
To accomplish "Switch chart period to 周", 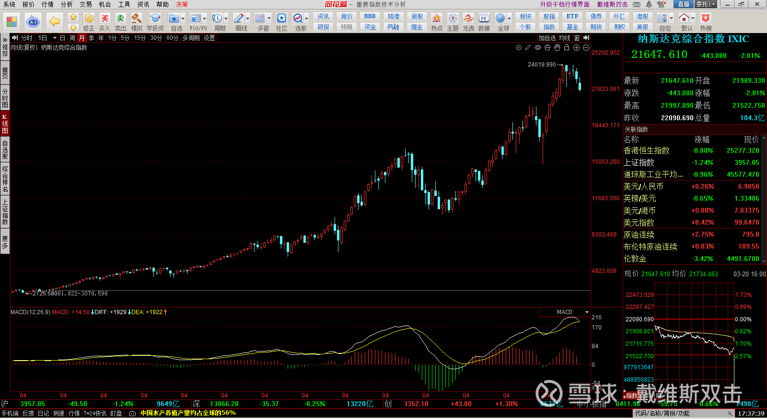I will (x=72, y=38).
